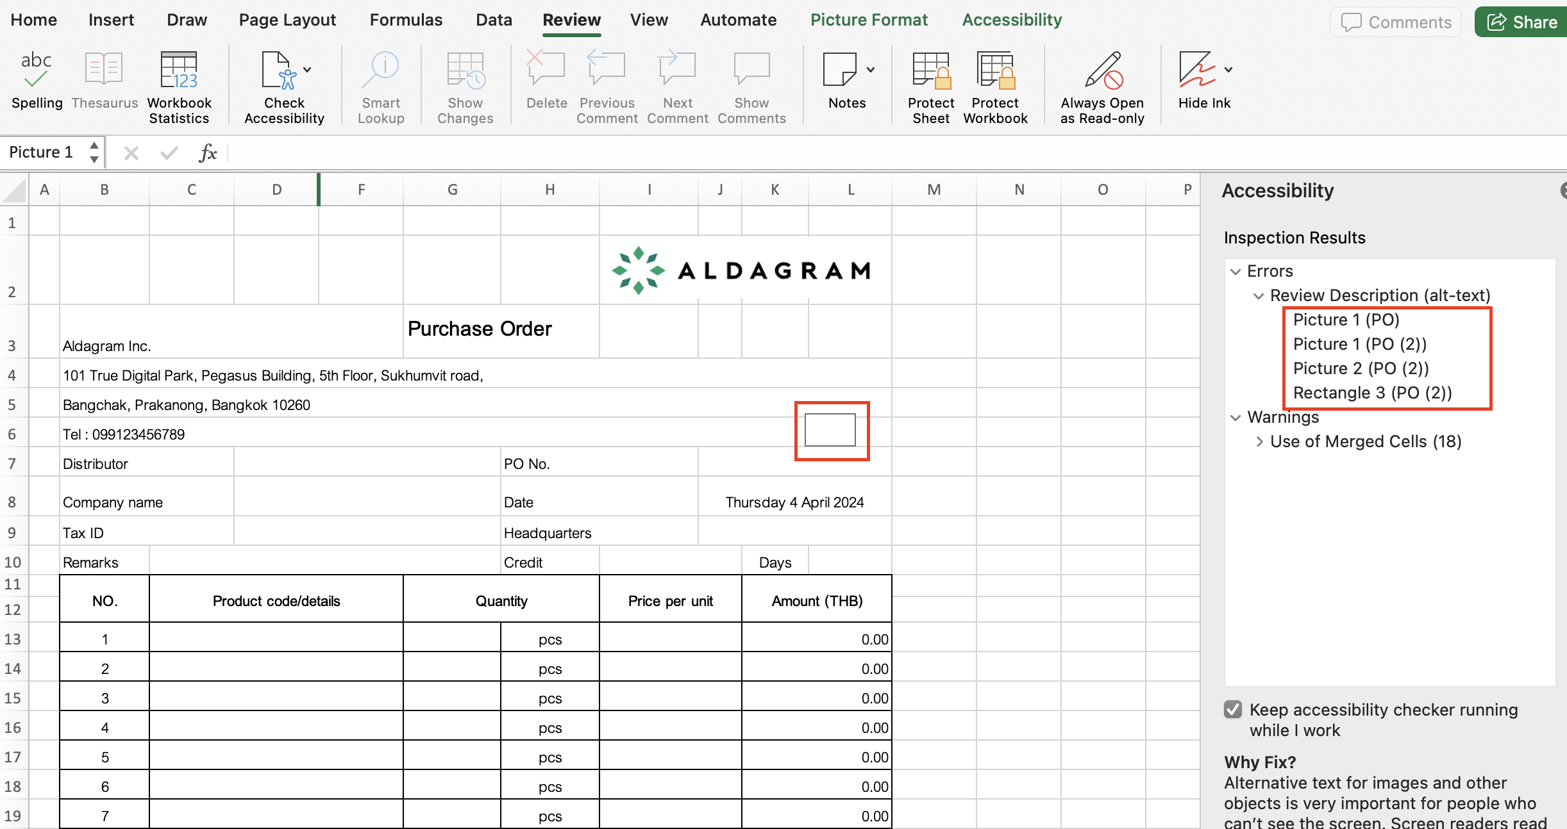1567x829 pixels.
Task: Open the Formulas ribbon tab
Action: 406,20
